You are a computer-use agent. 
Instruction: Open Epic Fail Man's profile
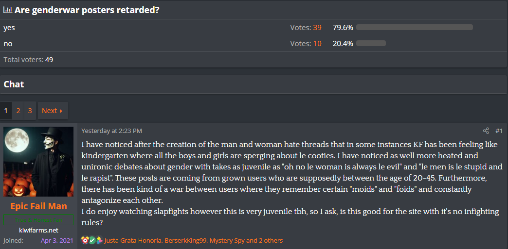pos(38,206)
